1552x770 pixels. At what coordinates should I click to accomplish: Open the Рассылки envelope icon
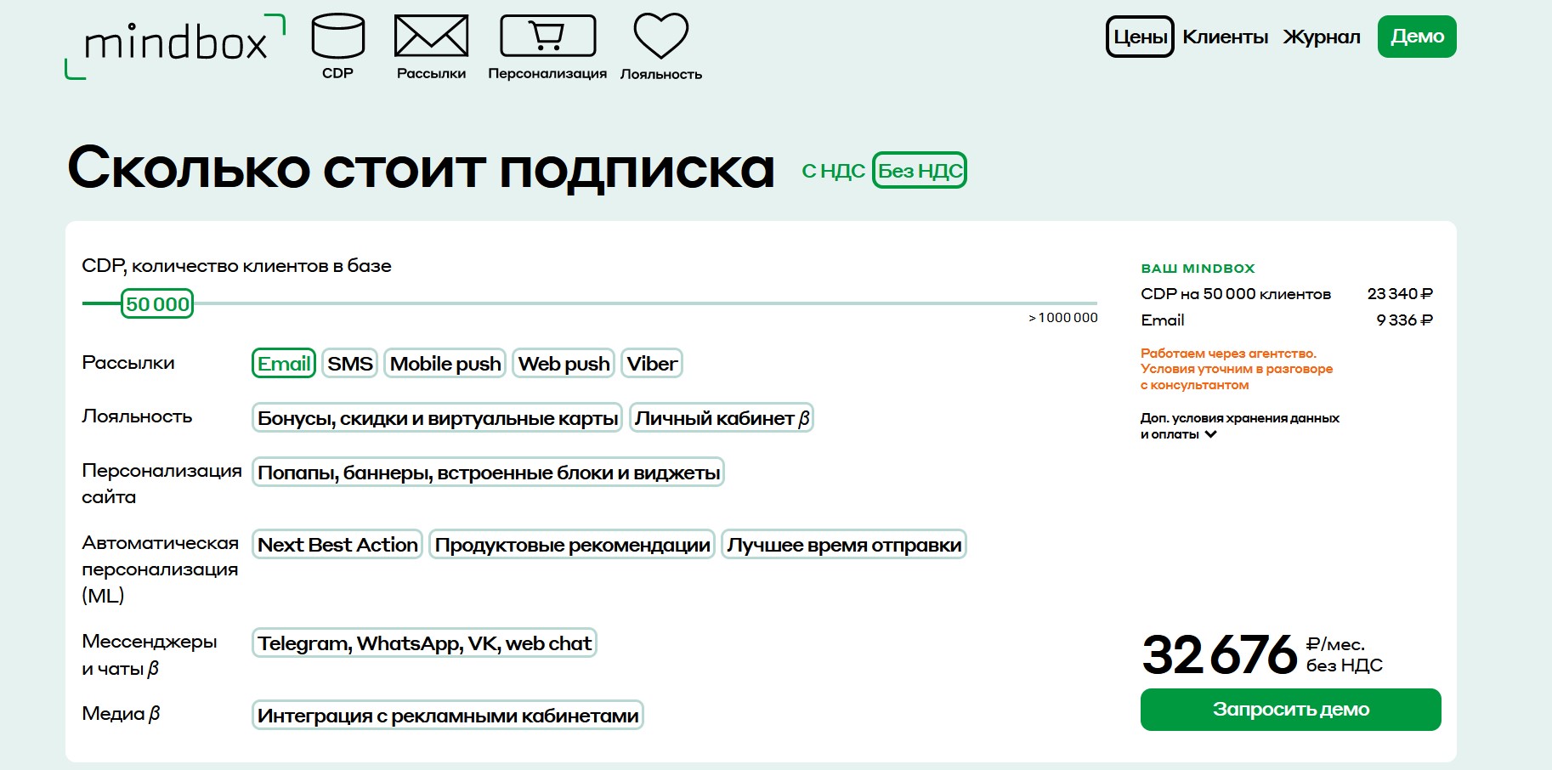431,37
